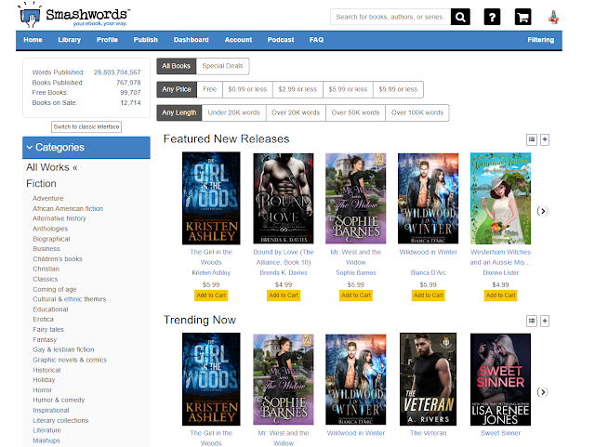Open Sweet Sinner cover thumbnail
Viewport: 595px width, 447px height.
pos(500,379)
